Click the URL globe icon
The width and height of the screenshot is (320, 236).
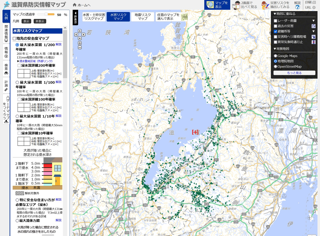point(314,7)
